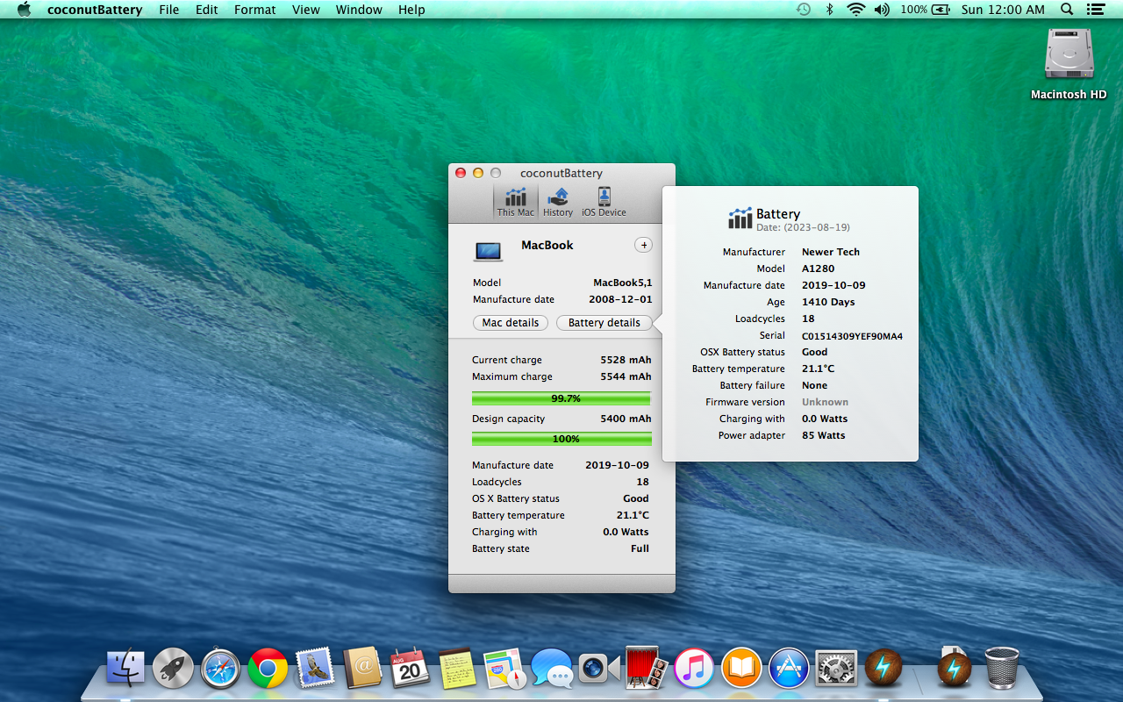
Task: Expand the Wi-Fi status menu
Action: tap(855, 10)
